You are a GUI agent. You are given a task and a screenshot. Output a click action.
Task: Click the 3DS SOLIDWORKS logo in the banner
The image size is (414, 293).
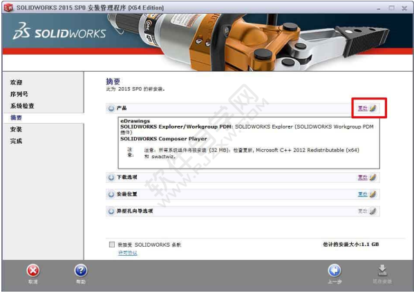(x=59, y=31)
